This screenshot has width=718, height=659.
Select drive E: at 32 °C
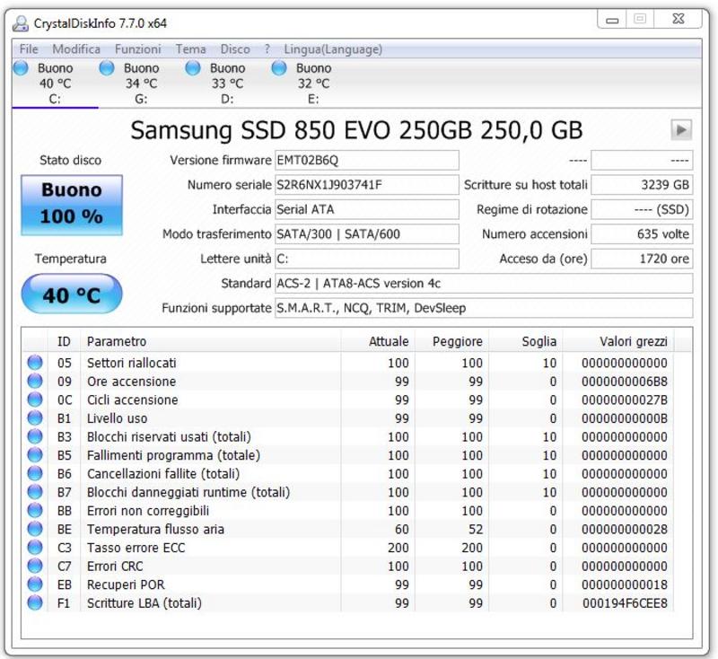pyautogui.click(x=313, y=83)
